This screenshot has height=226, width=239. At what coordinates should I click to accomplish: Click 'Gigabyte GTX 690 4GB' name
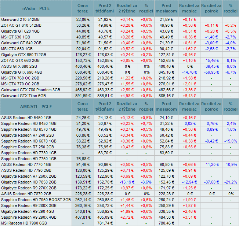[22, 72]
